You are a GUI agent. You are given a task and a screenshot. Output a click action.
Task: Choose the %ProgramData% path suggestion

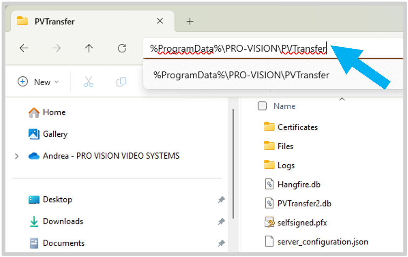coord(241,75)
